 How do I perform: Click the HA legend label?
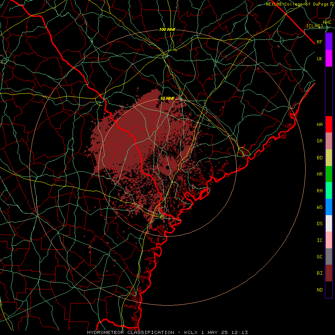point(320,125)
